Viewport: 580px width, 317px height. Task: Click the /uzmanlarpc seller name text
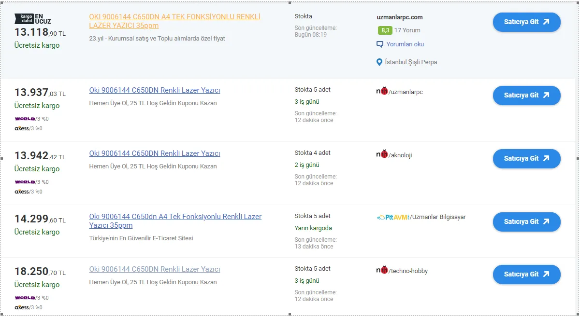pos(406,92)
